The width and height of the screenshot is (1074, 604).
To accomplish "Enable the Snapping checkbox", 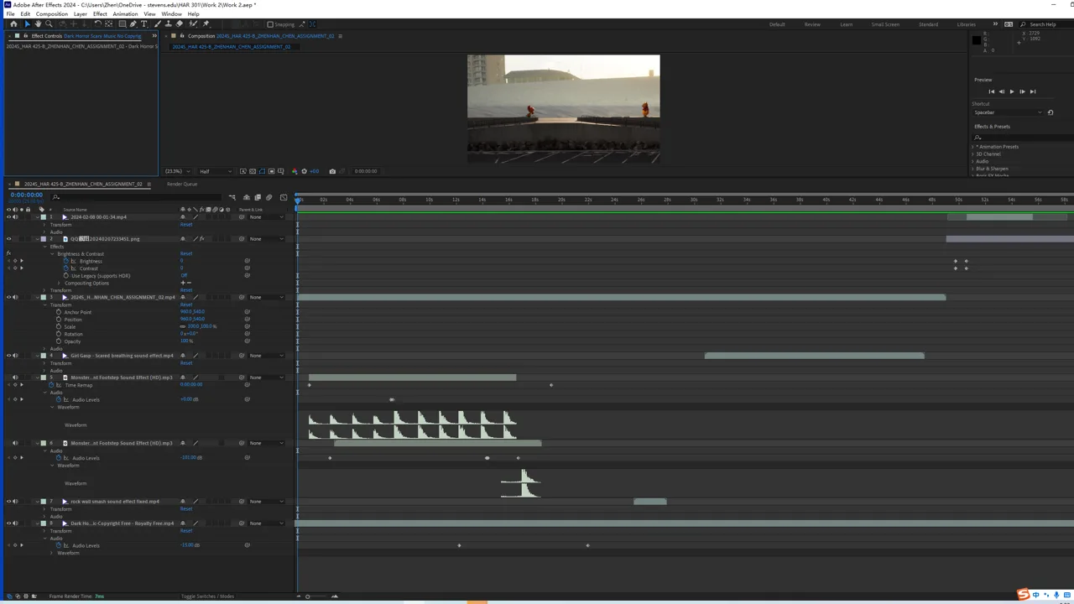I will 270,24.
